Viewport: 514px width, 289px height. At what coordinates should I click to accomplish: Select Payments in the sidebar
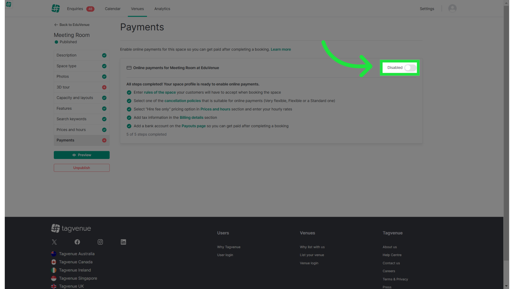pos(82,140)
